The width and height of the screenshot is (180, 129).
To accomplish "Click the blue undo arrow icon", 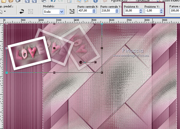I will tap(53, 1).
